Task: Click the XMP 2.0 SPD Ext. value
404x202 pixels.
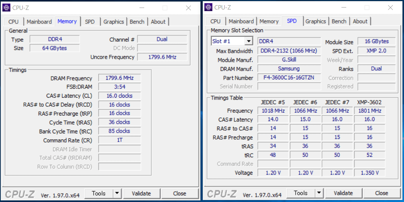Action: click(x=377, y=51)
